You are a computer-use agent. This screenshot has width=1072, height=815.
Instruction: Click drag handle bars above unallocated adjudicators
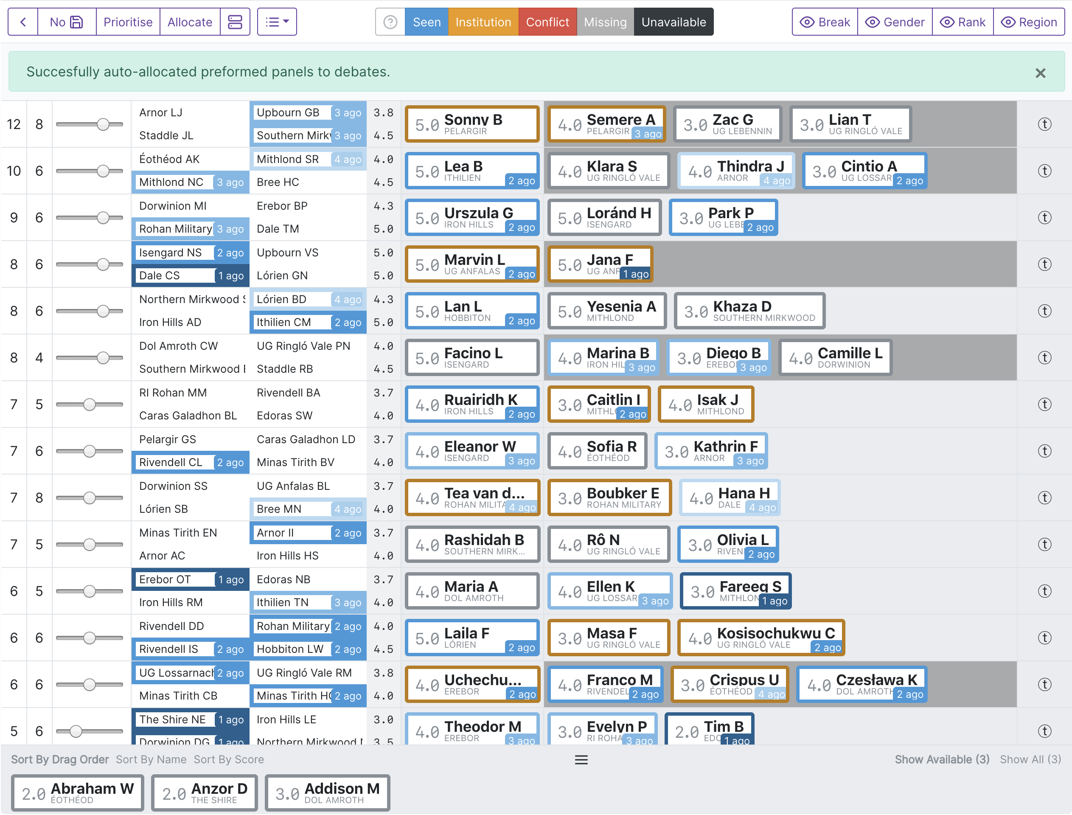pyautogui.click(x=581, y=759)
